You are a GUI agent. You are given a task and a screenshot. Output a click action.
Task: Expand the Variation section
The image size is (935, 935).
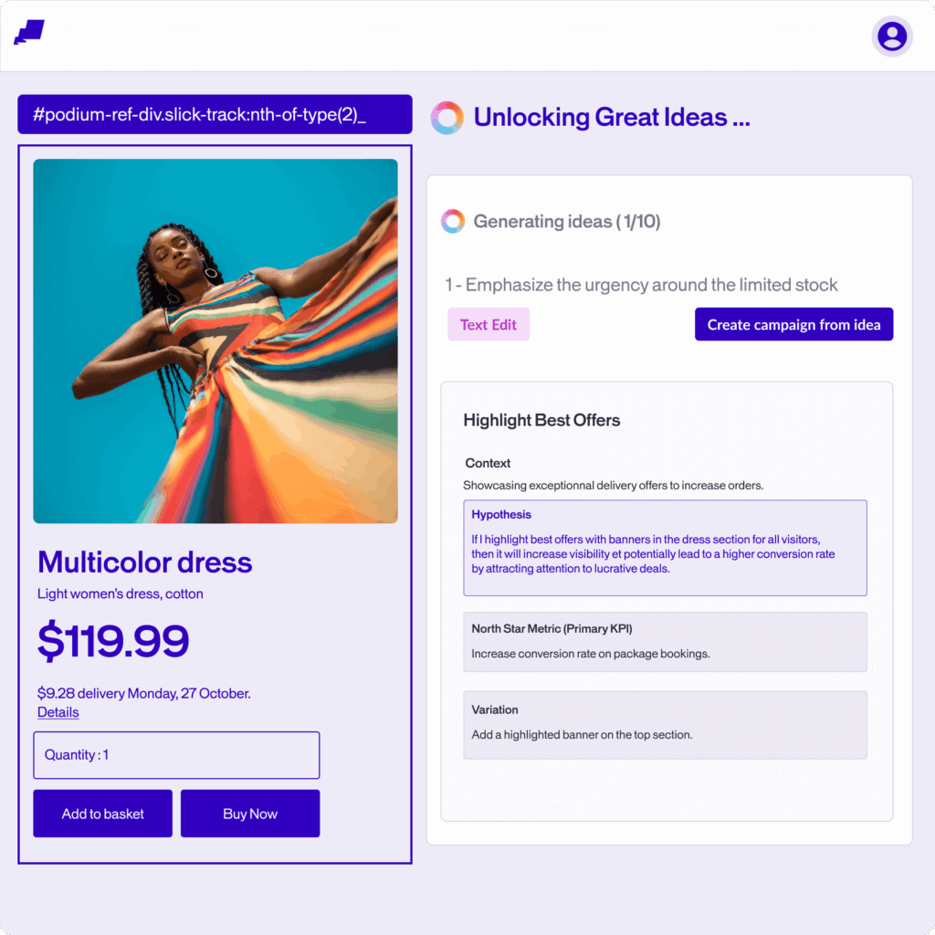coord(665,723)
